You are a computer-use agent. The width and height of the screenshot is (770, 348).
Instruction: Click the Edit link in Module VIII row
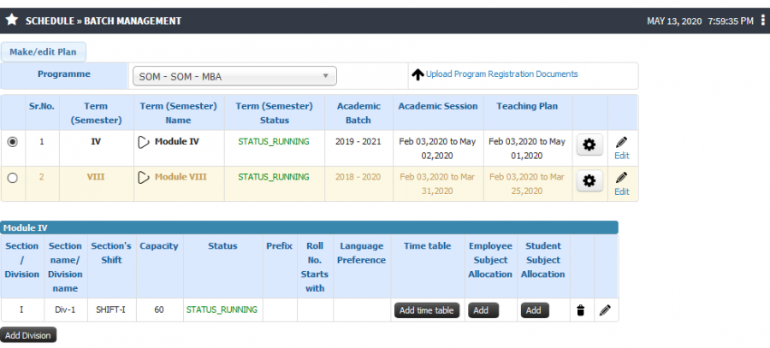click(622, 192)
